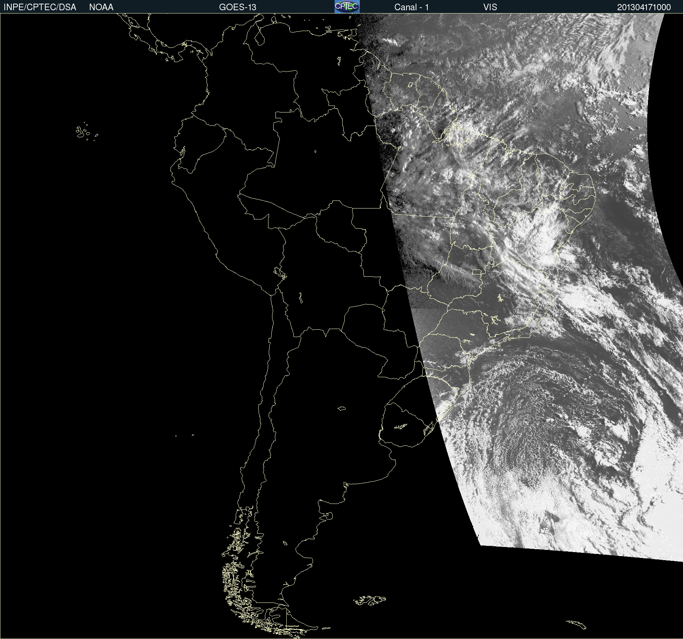Screen dimensions: 683x639
Task: Click the GOES-13 satellite name
Action: (237, 7)
